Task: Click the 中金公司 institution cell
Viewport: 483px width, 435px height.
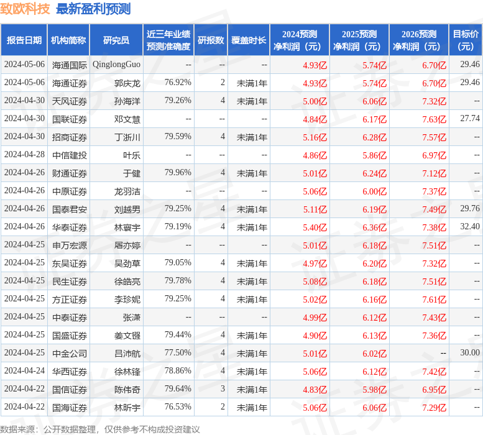Action: tap(69, 353)
